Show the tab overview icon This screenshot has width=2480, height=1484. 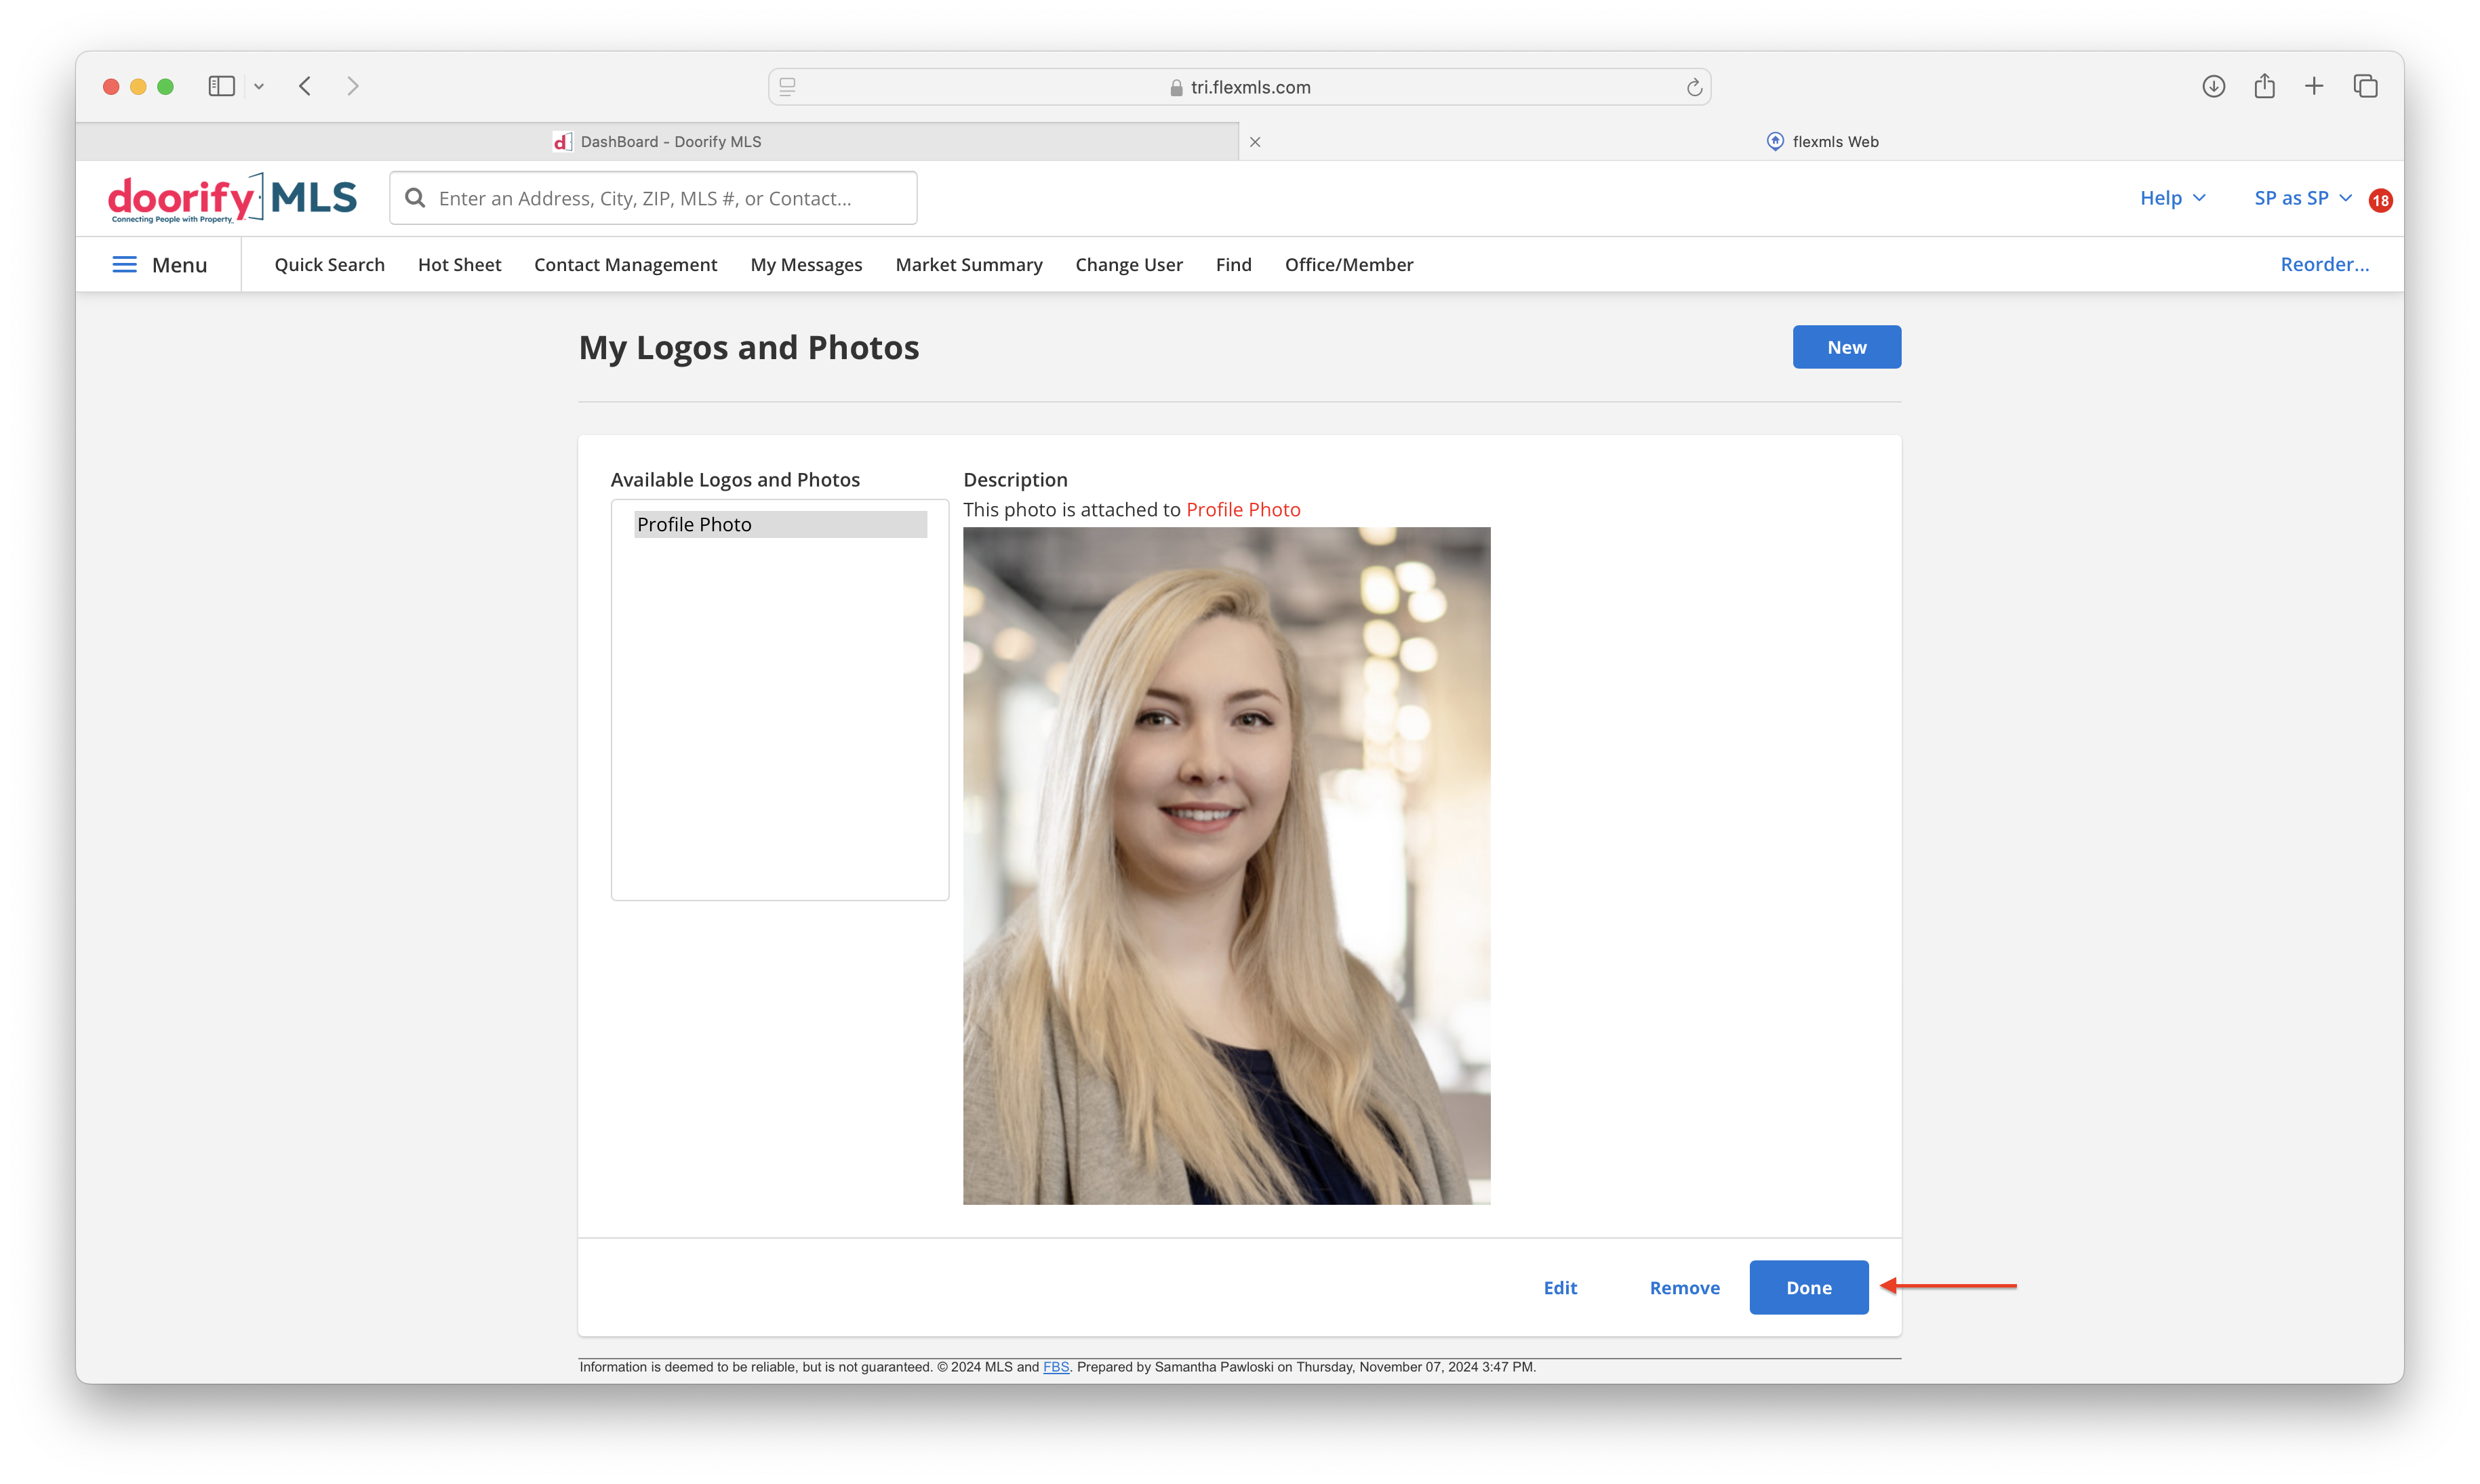tap(2365, 86)
